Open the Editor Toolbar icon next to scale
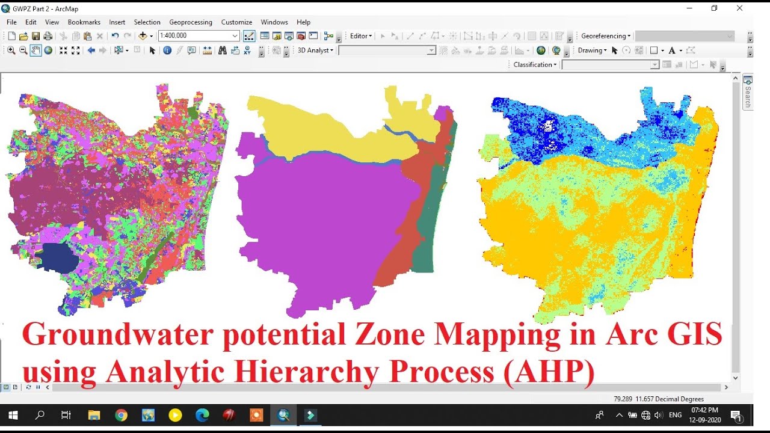This screenshot has width=770, height=433. pyautogui.click(x=249, y=36)
